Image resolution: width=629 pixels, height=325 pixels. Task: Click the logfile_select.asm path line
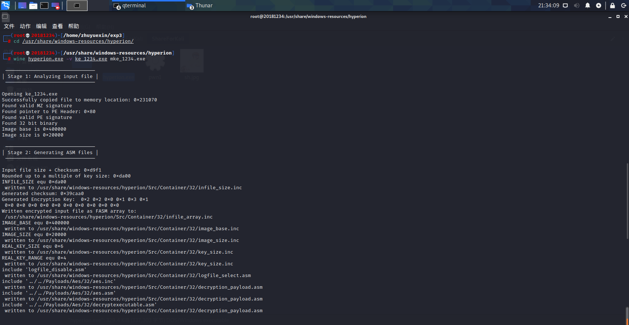click(128, 276)
